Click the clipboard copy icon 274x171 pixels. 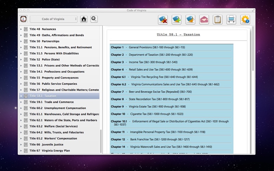click(x=217, y=19)
